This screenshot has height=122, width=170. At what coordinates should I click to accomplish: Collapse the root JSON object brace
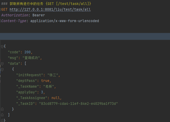tap(2, 47)
